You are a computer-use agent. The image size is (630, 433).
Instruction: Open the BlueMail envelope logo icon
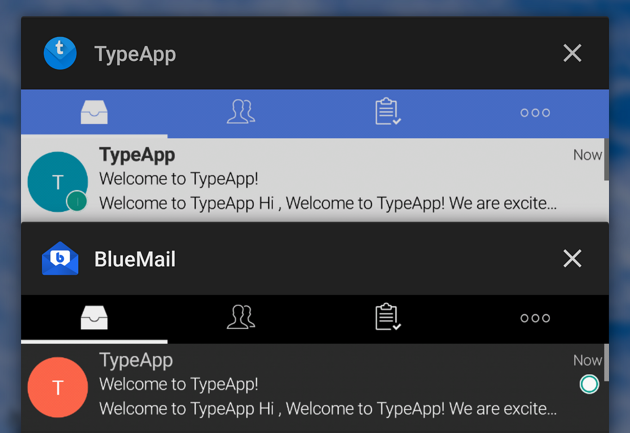60,258
